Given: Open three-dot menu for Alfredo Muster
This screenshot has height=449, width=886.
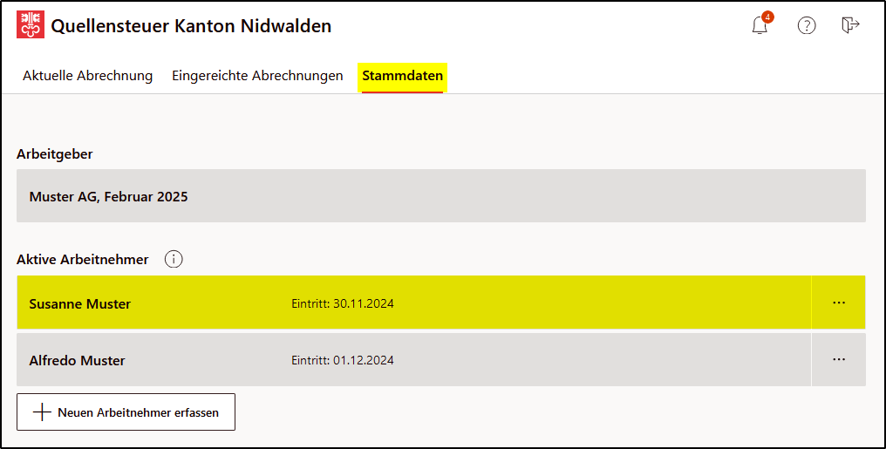Looking at the screenshot, I should [x=839, y=359].
